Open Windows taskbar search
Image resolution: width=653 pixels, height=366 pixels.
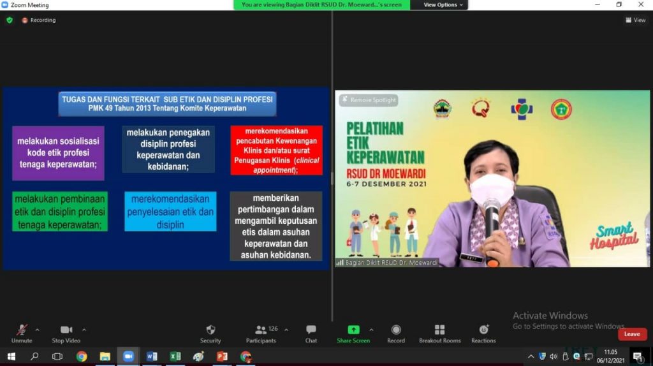34,356
